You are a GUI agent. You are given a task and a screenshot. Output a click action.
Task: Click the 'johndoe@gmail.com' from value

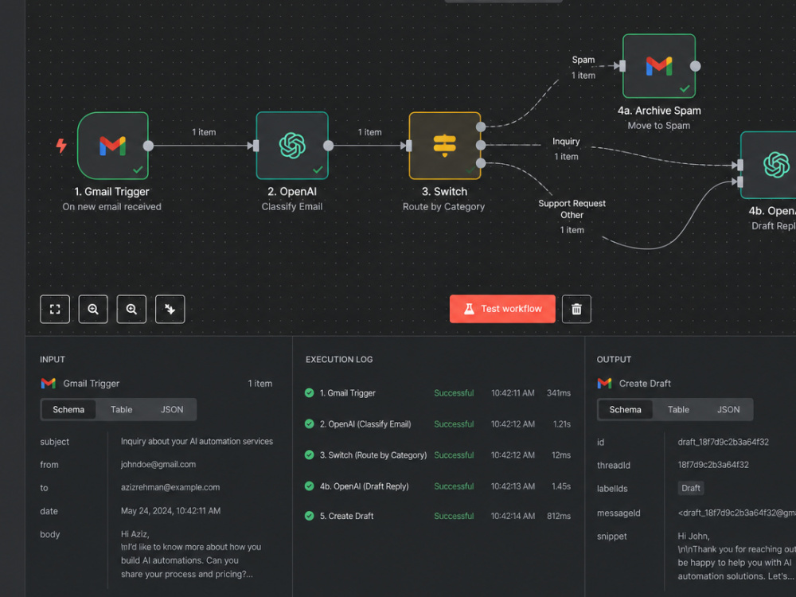[158, 465]
